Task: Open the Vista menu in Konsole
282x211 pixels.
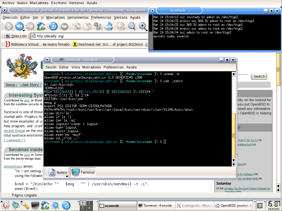Action: (x=76, y=67)
